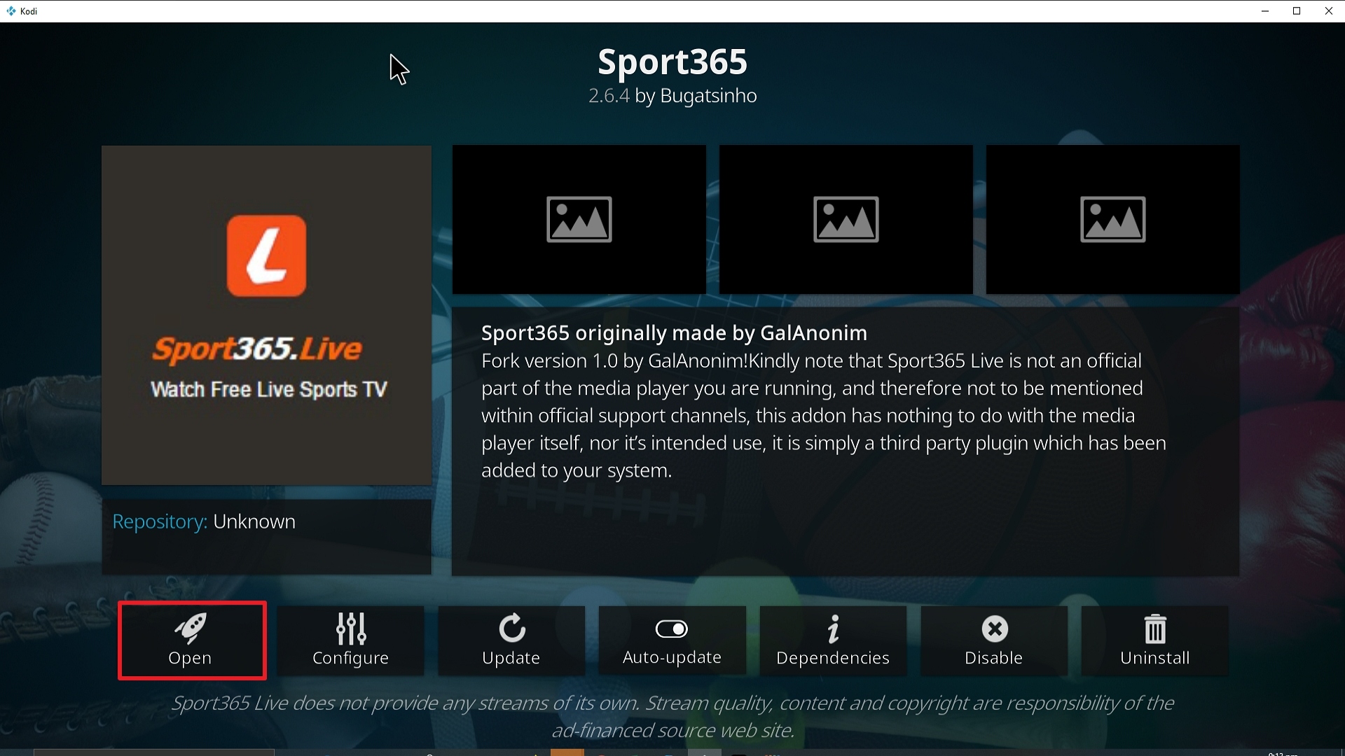The width and height of the screenshot is (1345, 756).
Task: Click the Sport365.Live addon logo artwork
Action: tap(266, 315)
